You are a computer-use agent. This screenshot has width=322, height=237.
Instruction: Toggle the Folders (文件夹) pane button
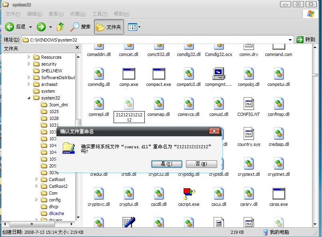point(109,27)
